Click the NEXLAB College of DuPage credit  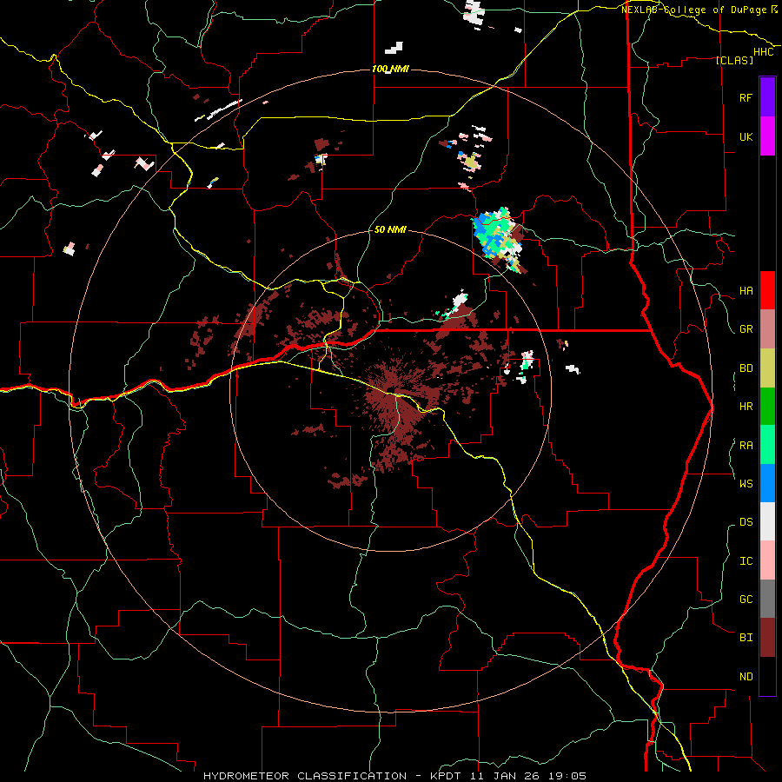699,10
